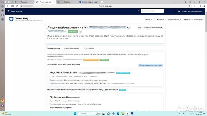This screenshot has width=207, height=116.
Task: Open the video play icon in the sidebar
Action: tap(3, 11)
